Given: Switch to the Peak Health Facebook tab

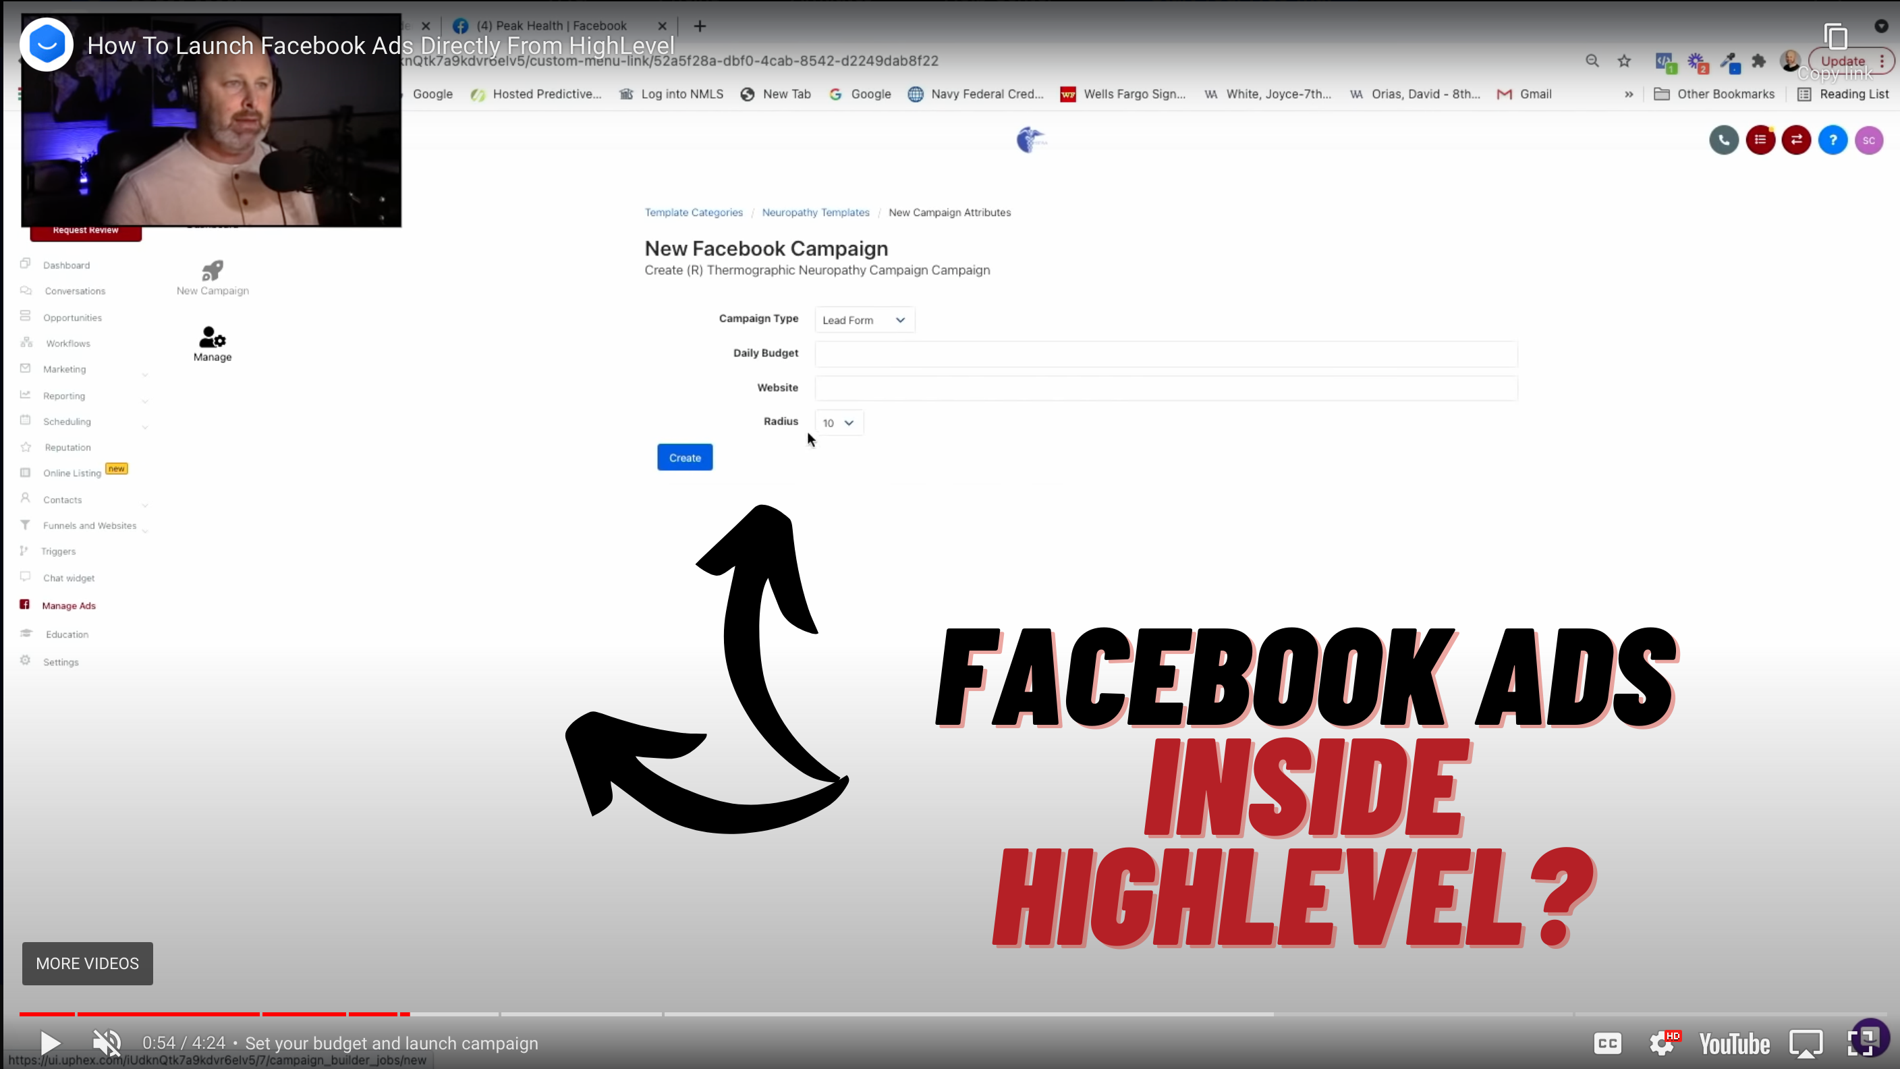Looking at the screenshot, I should point(549,25).
